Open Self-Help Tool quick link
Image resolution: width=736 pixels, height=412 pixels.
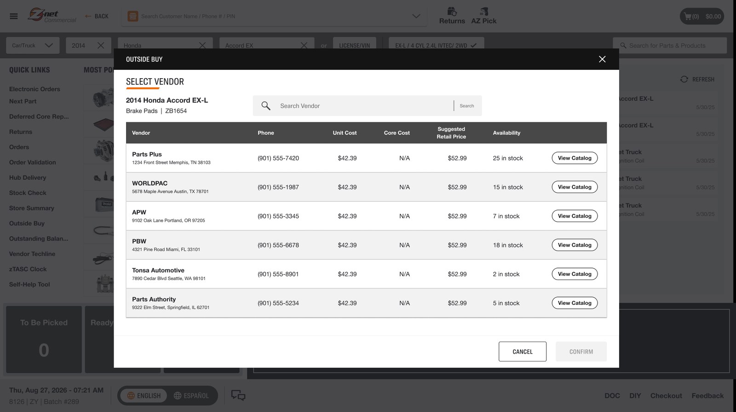[29, 285]
